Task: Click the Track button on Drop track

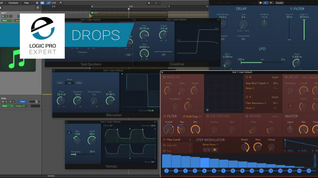Action: [22, 102]
